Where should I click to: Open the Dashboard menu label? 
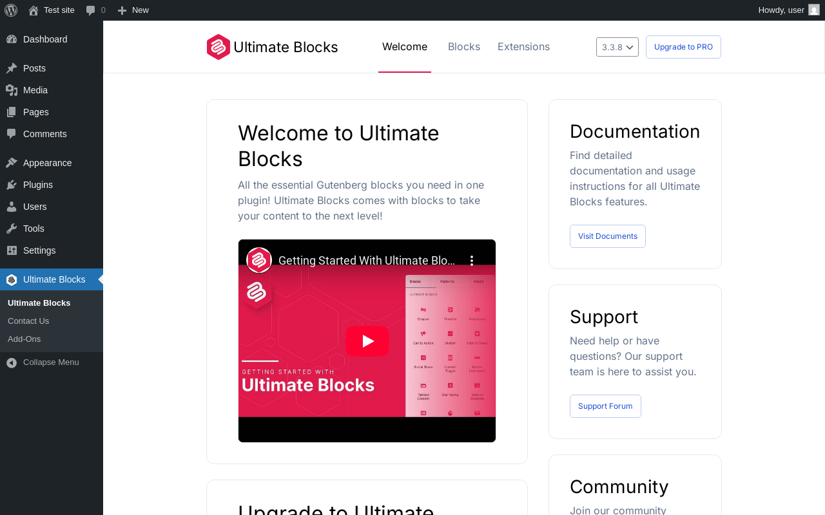point(45,39)
